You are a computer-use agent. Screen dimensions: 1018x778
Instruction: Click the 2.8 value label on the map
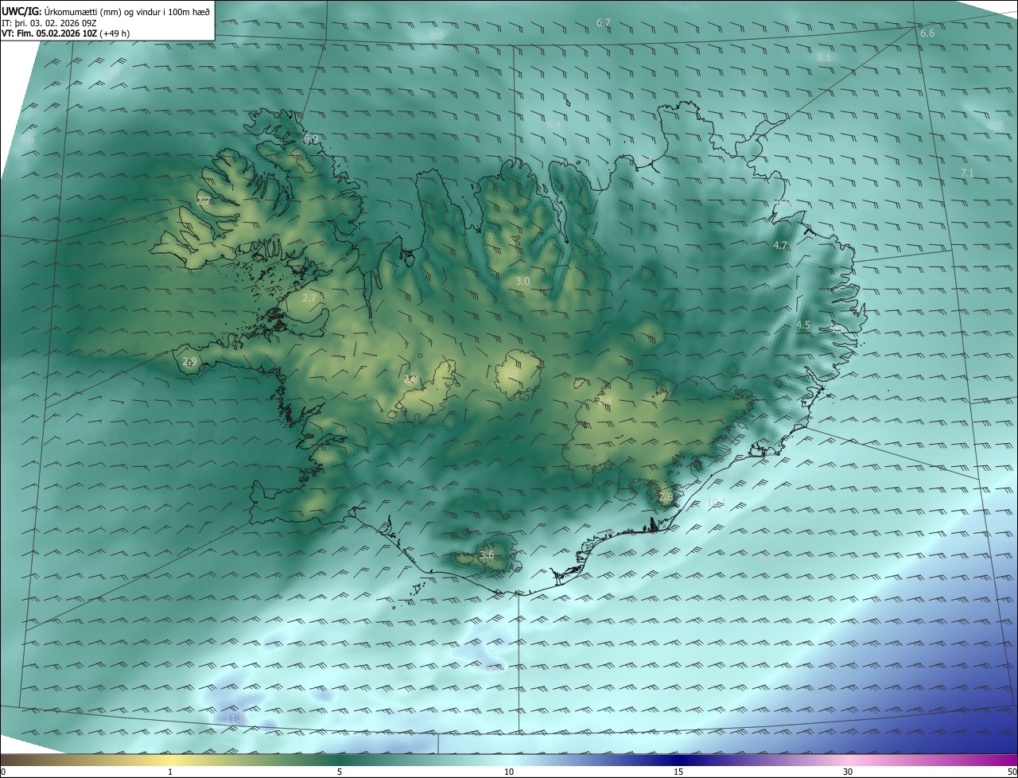(666, 496)
